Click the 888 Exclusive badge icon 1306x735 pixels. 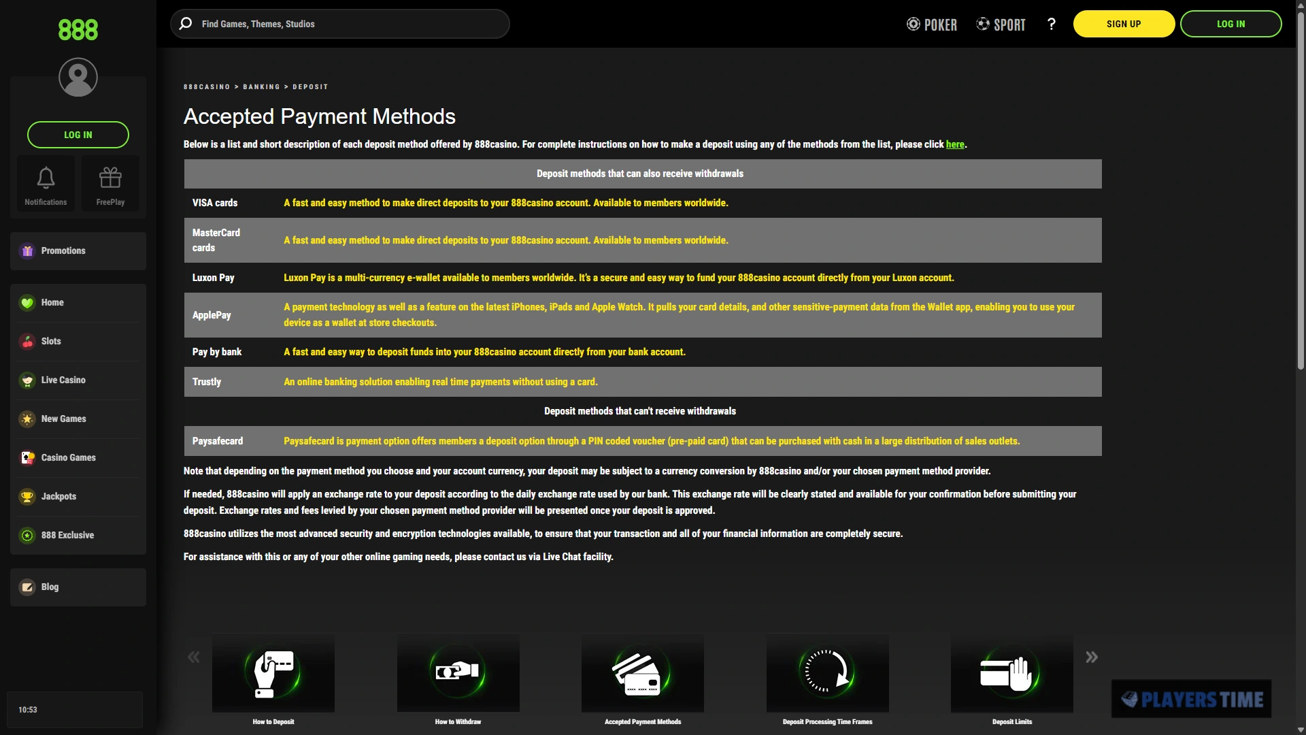[27, 536]
